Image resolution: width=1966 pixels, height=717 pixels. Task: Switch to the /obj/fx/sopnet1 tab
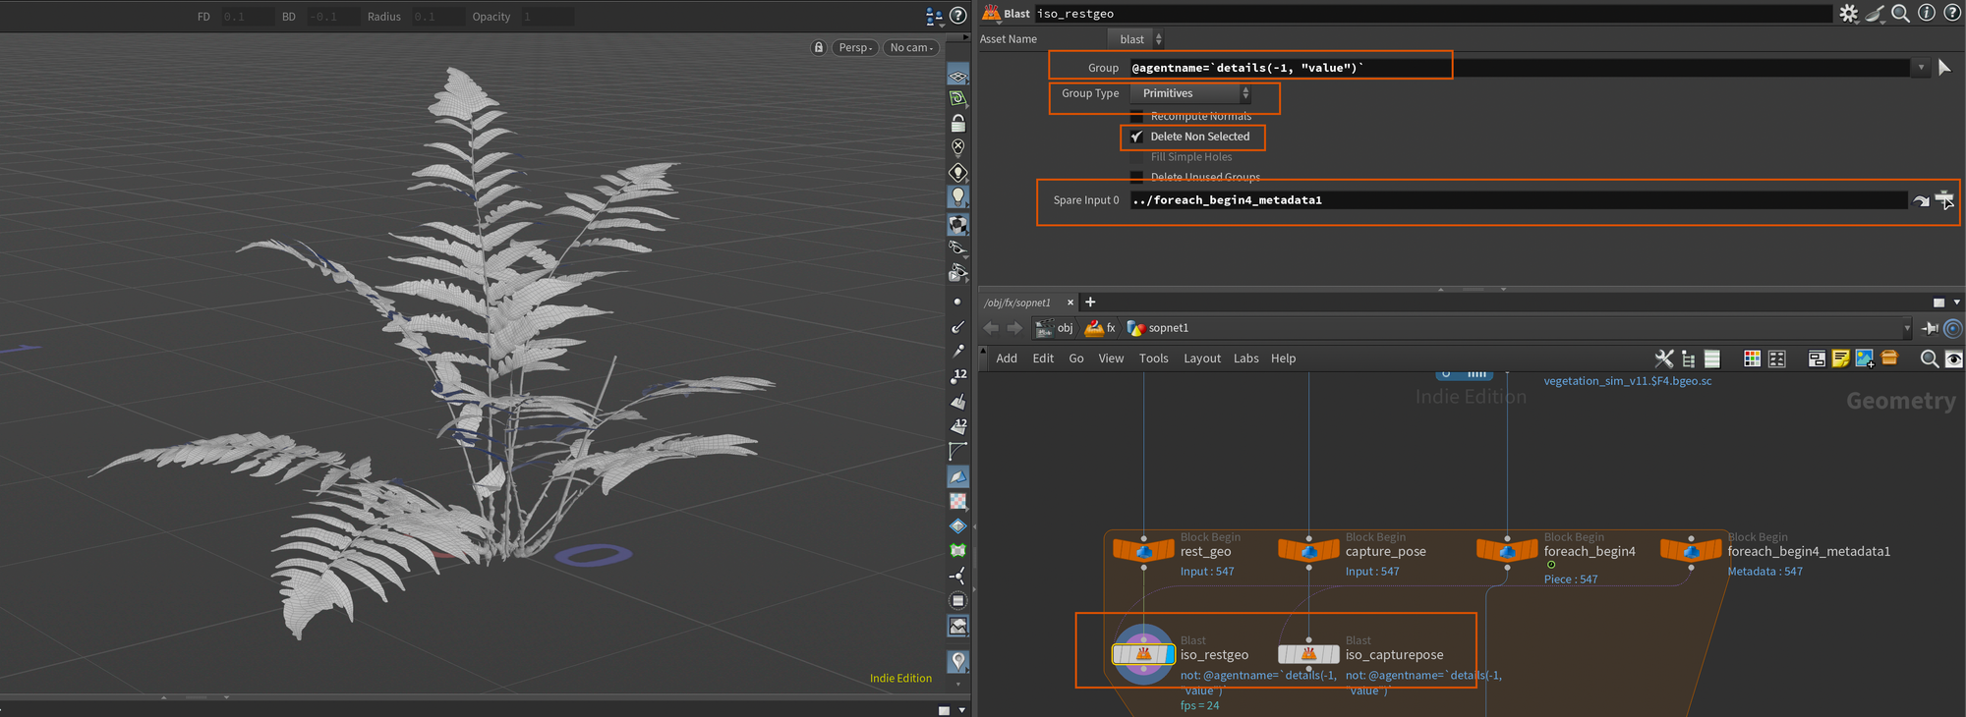coord(1017,303)
